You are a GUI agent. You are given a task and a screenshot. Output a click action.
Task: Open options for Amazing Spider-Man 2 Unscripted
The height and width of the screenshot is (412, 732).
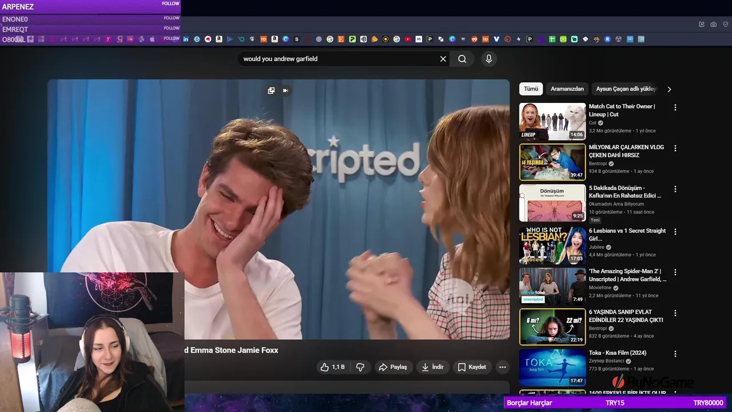[x=675, y=272]
